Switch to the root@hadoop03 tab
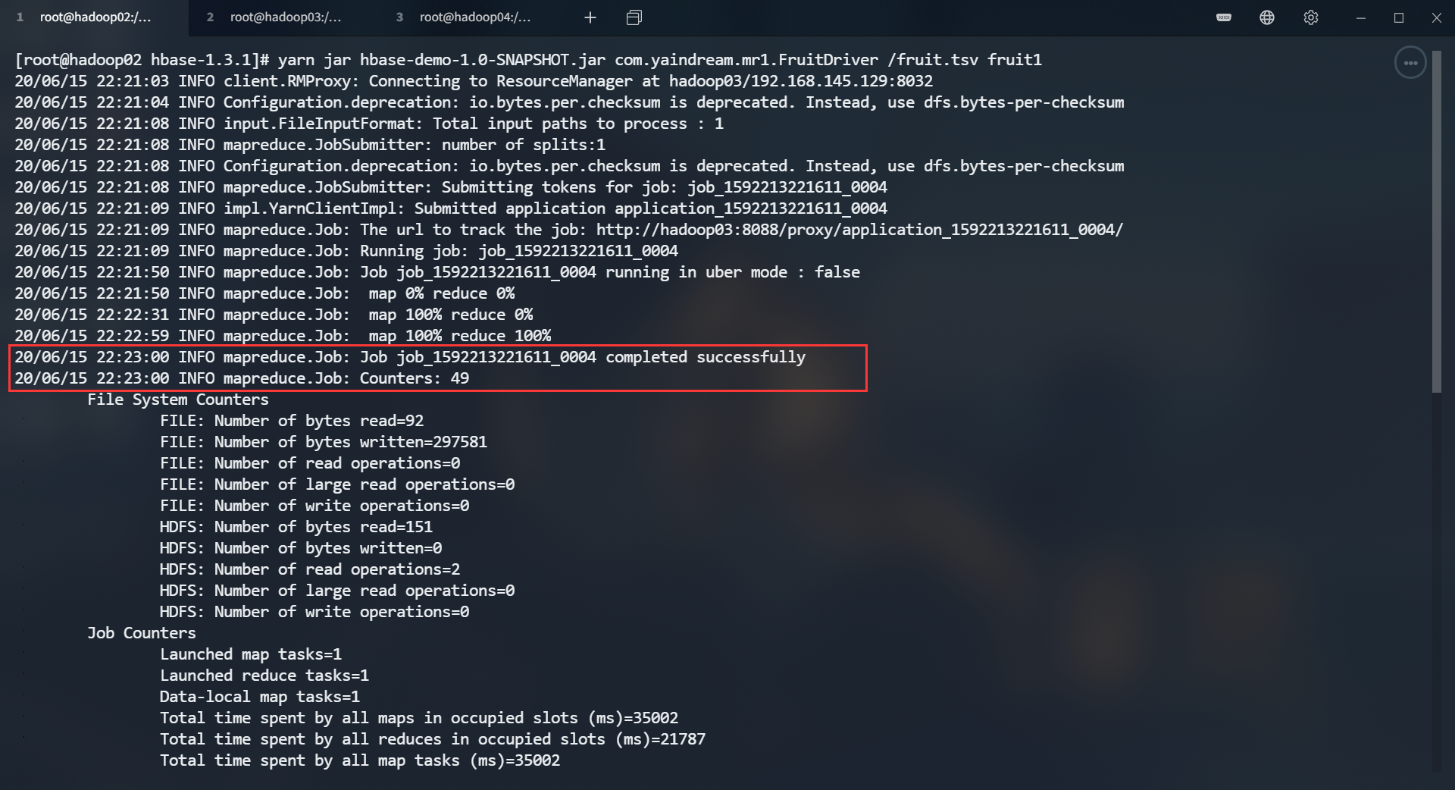Screen dimensions: 1455x790 coord(285,17)
